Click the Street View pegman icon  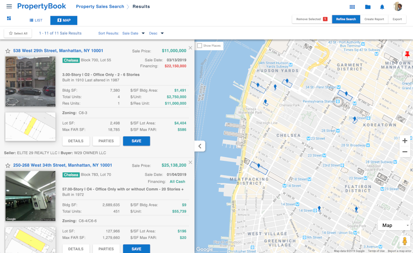click(405, 241)
